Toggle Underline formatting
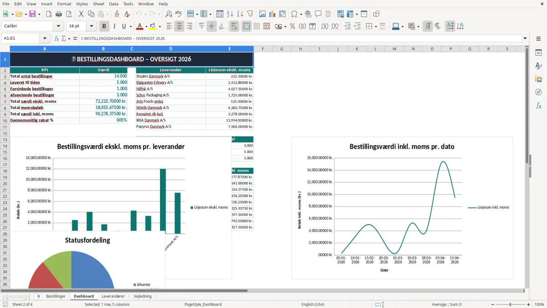The width and height of the screenshot is (547, 308). [x=124, y=26]
